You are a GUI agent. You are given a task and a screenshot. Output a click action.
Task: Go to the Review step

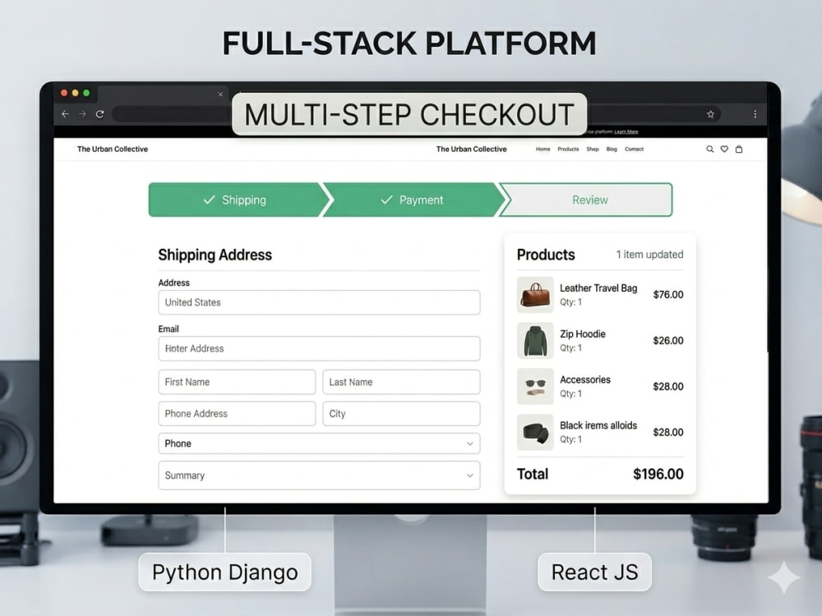(x=586, y=200)
